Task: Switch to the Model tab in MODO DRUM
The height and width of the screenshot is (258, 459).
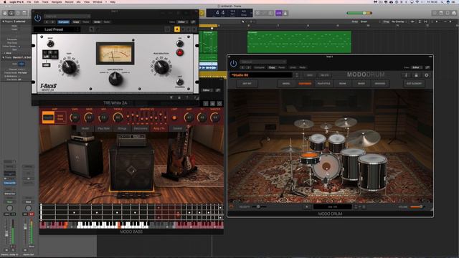Action: click(286, 84)
